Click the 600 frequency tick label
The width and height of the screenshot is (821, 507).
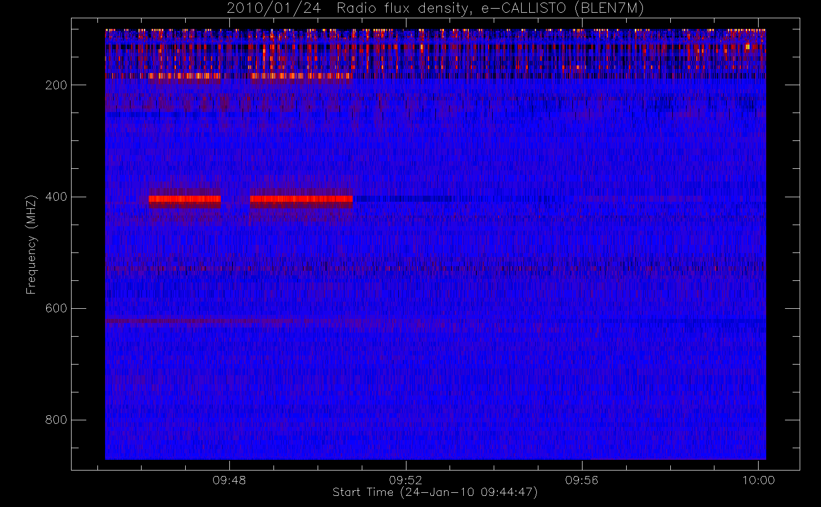click(x=56, y=308)
